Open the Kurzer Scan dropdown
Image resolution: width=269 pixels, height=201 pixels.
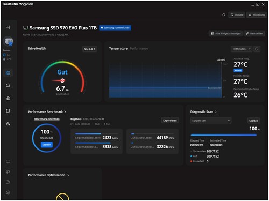point(211,121)
